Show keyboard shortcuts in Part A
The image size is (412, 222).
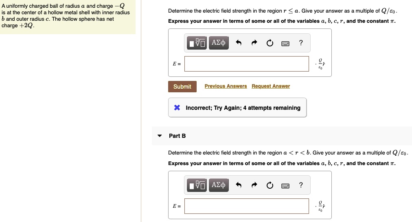tap(285, 44)
